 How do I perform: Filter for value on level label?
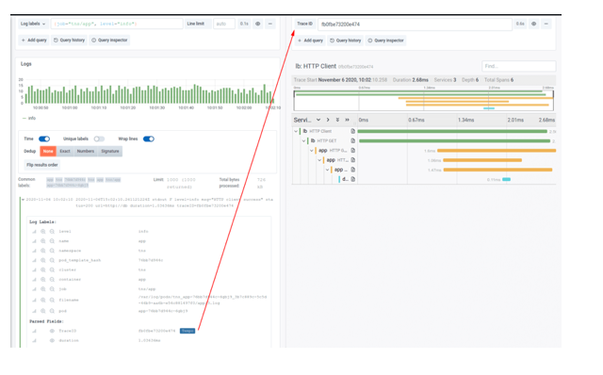[43, 232]
